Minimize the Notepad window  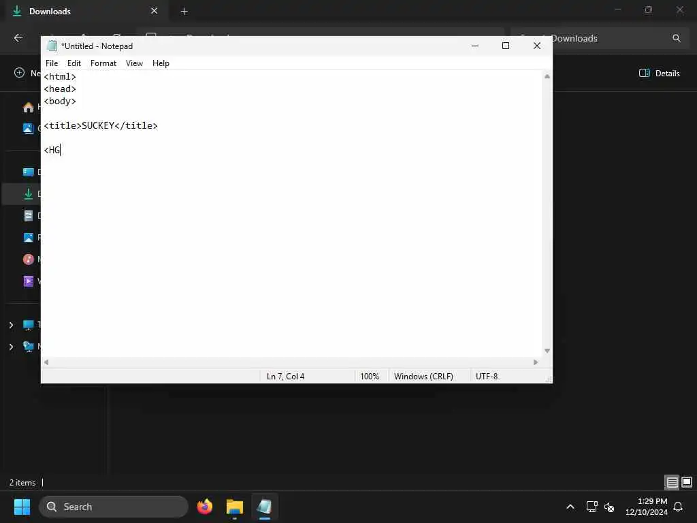click(474, 46)
